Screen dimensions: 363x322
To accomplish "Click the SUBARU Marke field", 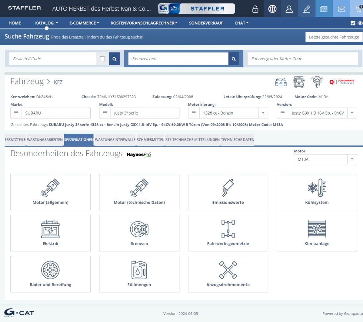I will tap(56, 113).
